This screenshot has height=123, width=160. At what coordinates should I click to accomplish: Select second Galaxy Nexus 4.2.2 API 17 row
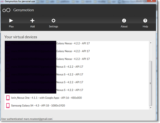(x=77, y=51)
